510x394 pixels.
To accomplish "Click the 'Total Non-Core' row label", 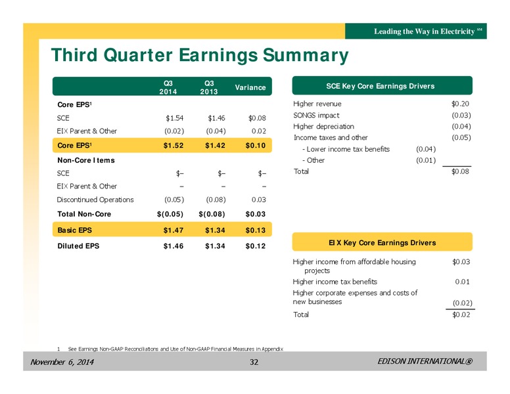I will click(x=84, y=214).
